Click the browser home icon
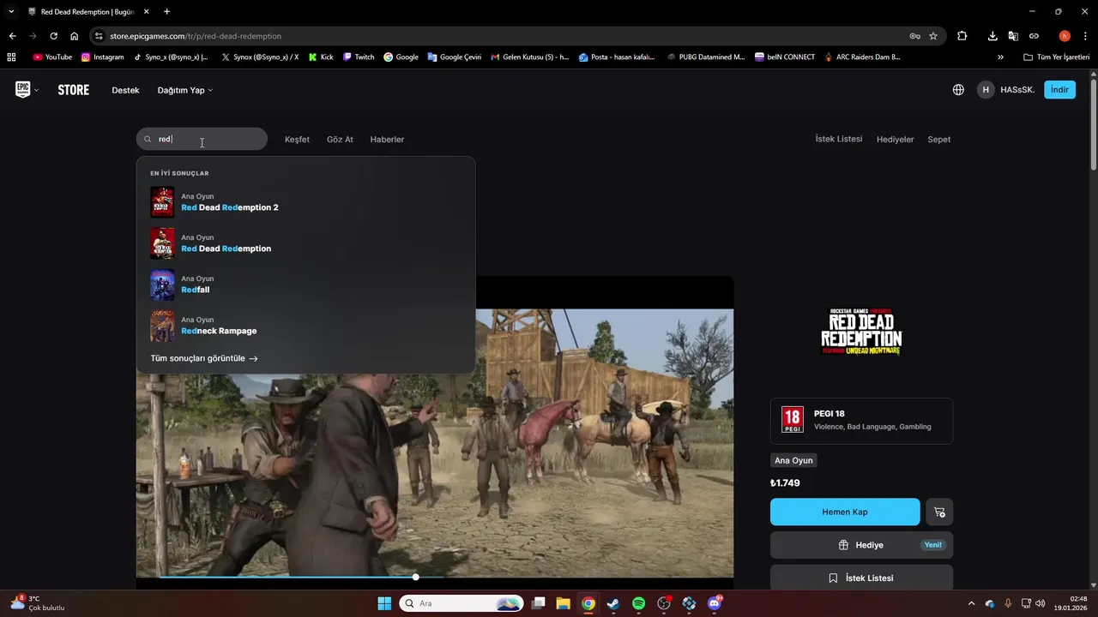 pos(75,36)
